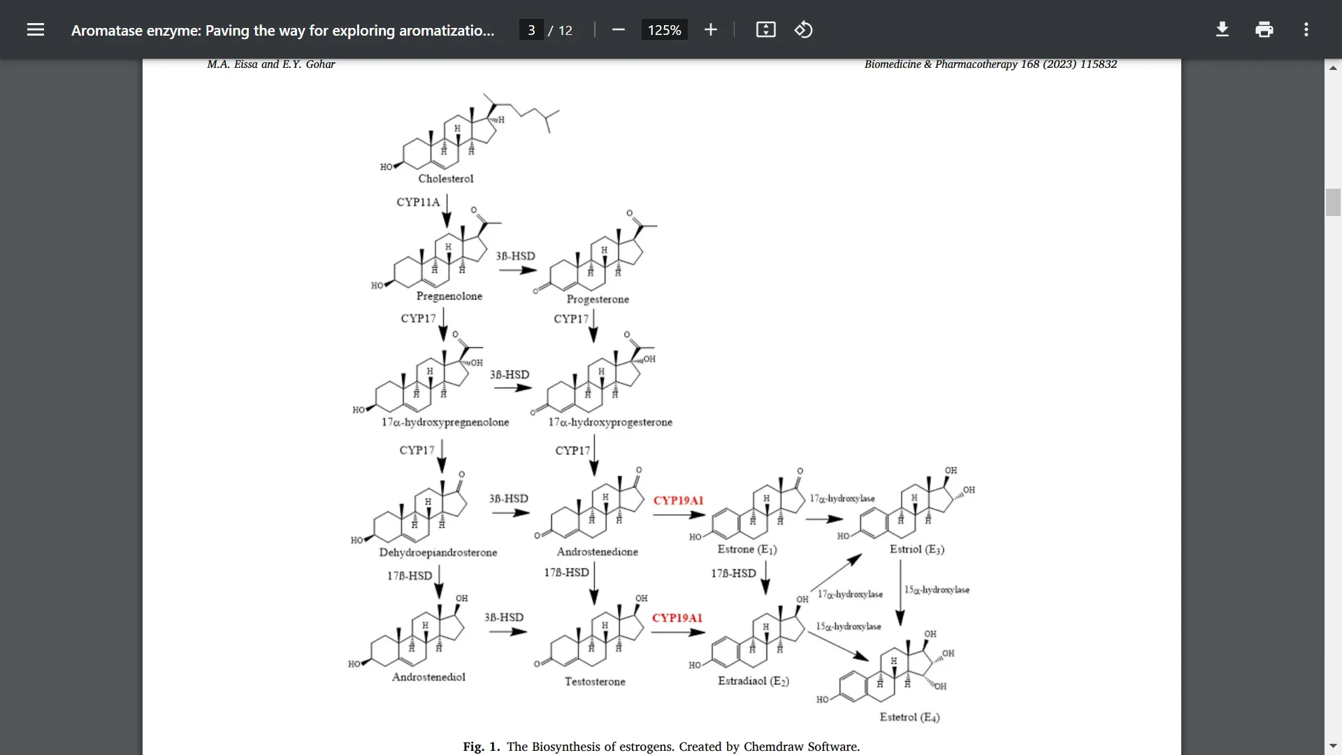Print the document
The height and width of the screenshot is (755, 1342).
click(x=1264, y=29)
